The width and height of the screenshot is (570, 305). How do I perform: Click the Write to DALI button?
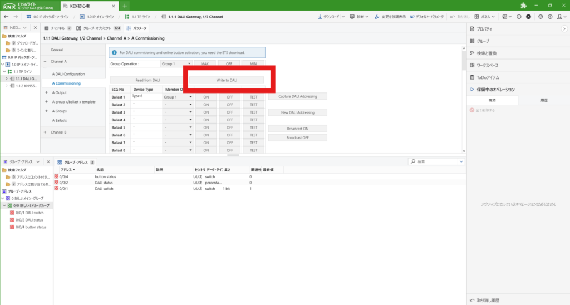[x=226, y=80]
